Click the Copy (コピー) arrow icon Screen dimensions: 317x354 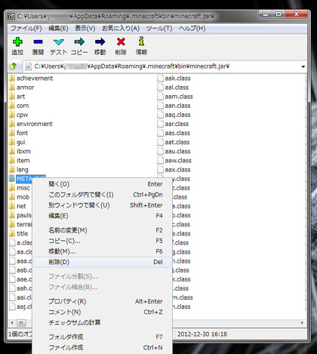tap(79, 42)
